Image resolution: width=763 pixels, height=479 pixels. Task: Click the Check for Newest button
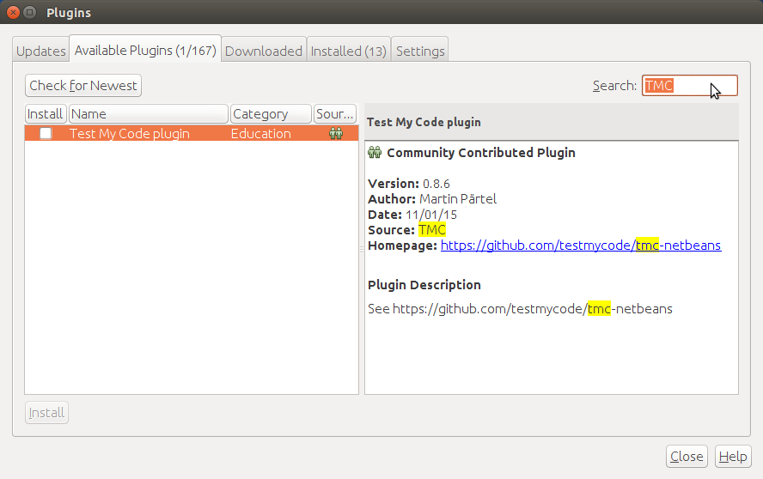pyautogui.click(x=83, y=86)
